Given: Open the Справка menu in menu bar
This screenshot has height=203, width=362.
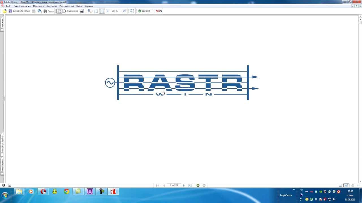Looking at the screenshot, I should tap(89, 6).
